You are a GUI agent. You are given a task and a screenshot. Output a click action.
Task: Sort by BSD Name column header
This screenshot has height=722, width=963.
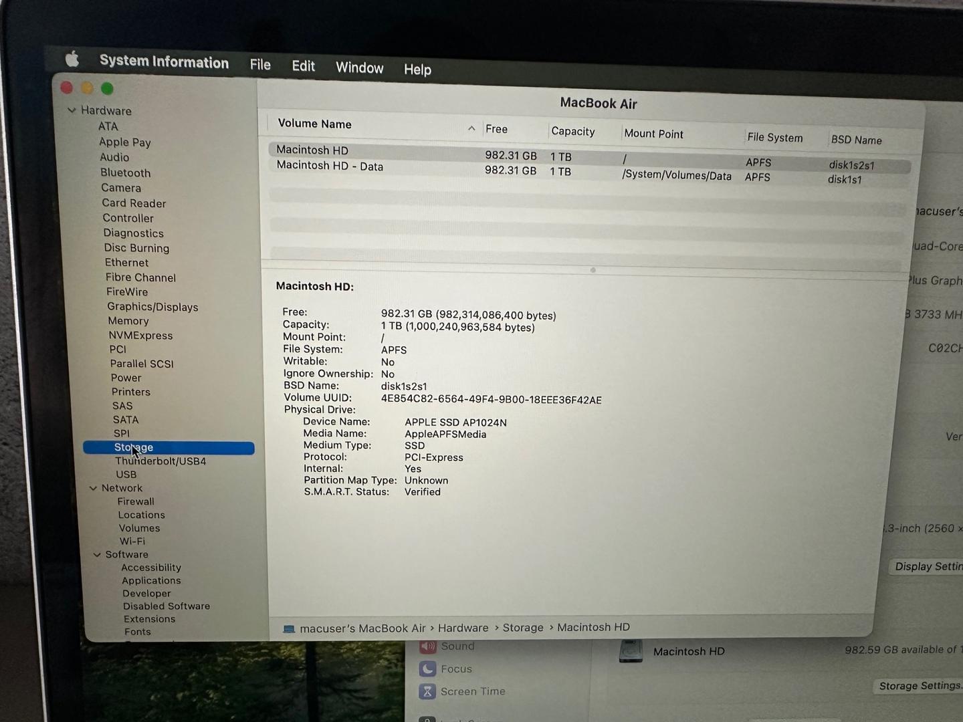[856, 140]
